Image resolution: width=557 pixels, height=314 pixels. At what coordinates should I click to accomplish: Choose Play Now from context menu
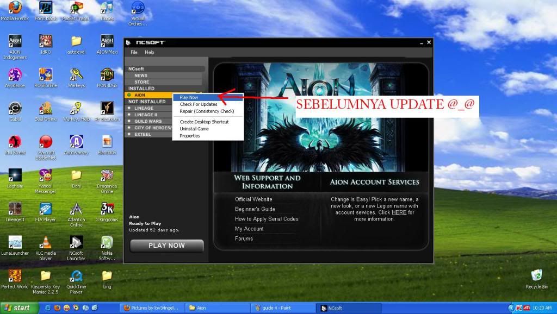tap(208, 97)
